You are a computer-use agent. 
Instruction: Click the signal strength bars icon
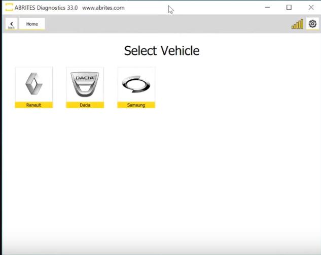click(297, 24)
